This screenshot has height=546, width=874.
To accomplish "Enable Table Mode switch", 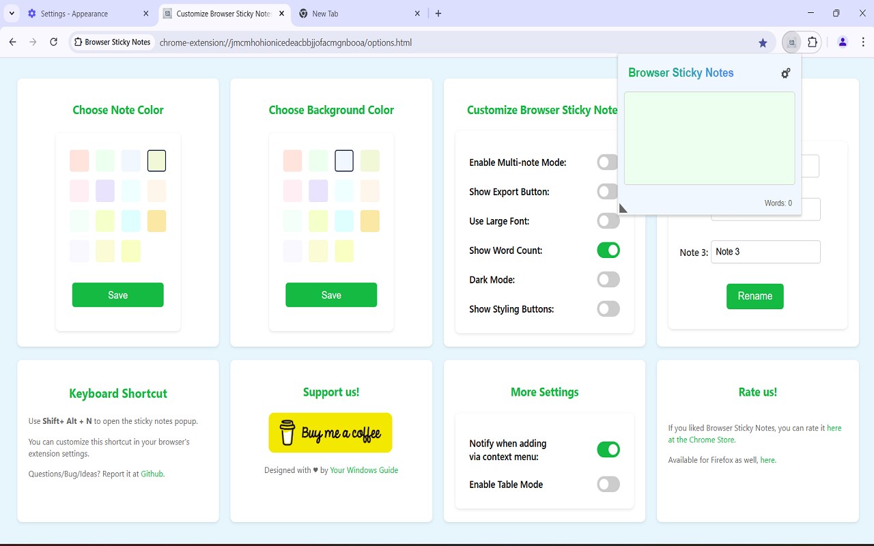I will point(608,485).
